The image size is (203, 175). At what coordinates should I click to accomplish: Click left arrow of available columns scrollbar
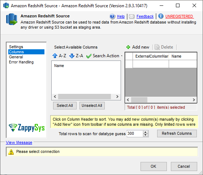(x=55, y=97)
